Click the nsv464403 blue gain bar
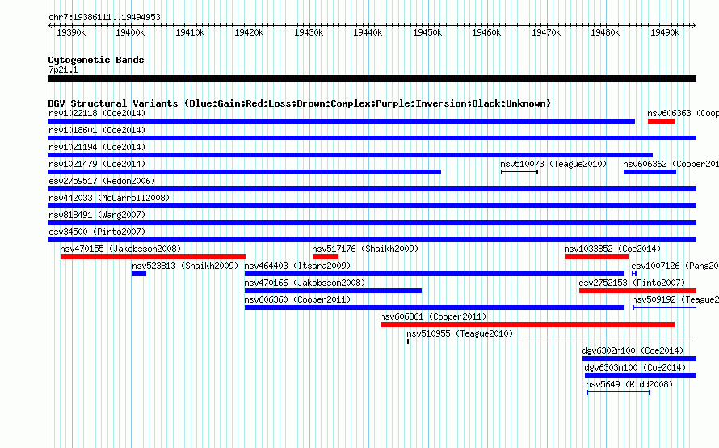719x448 pixels. 435,274
